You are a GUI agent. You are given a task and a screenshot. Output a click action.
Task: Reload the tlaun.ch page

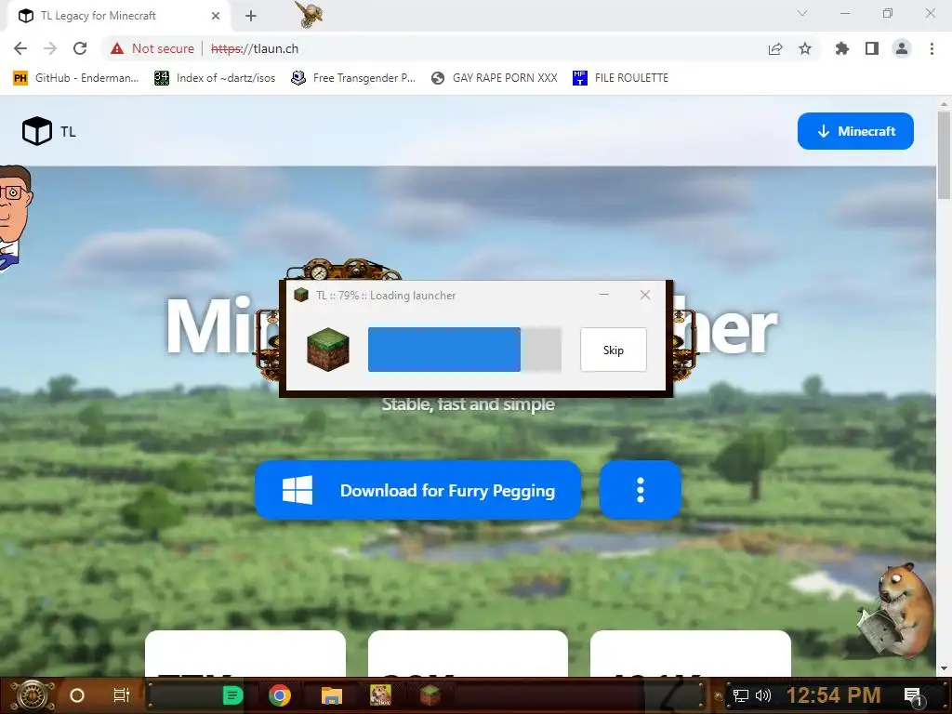(x=80, y=48)
